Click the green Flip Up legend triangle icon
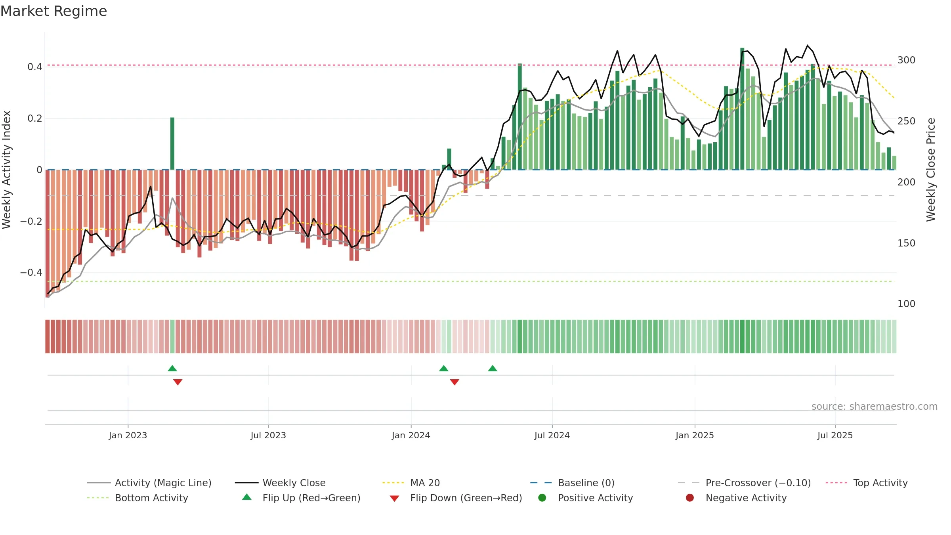This screenshot has height=535, width=951. [x=247, y=497]
